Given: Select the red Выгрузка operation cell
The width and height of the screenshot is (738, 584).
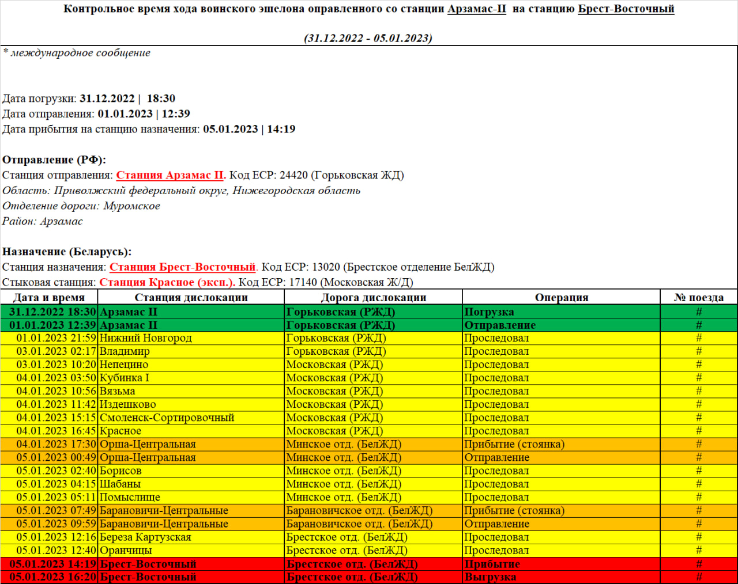Looking at the screenshot, I should (490, 577).
